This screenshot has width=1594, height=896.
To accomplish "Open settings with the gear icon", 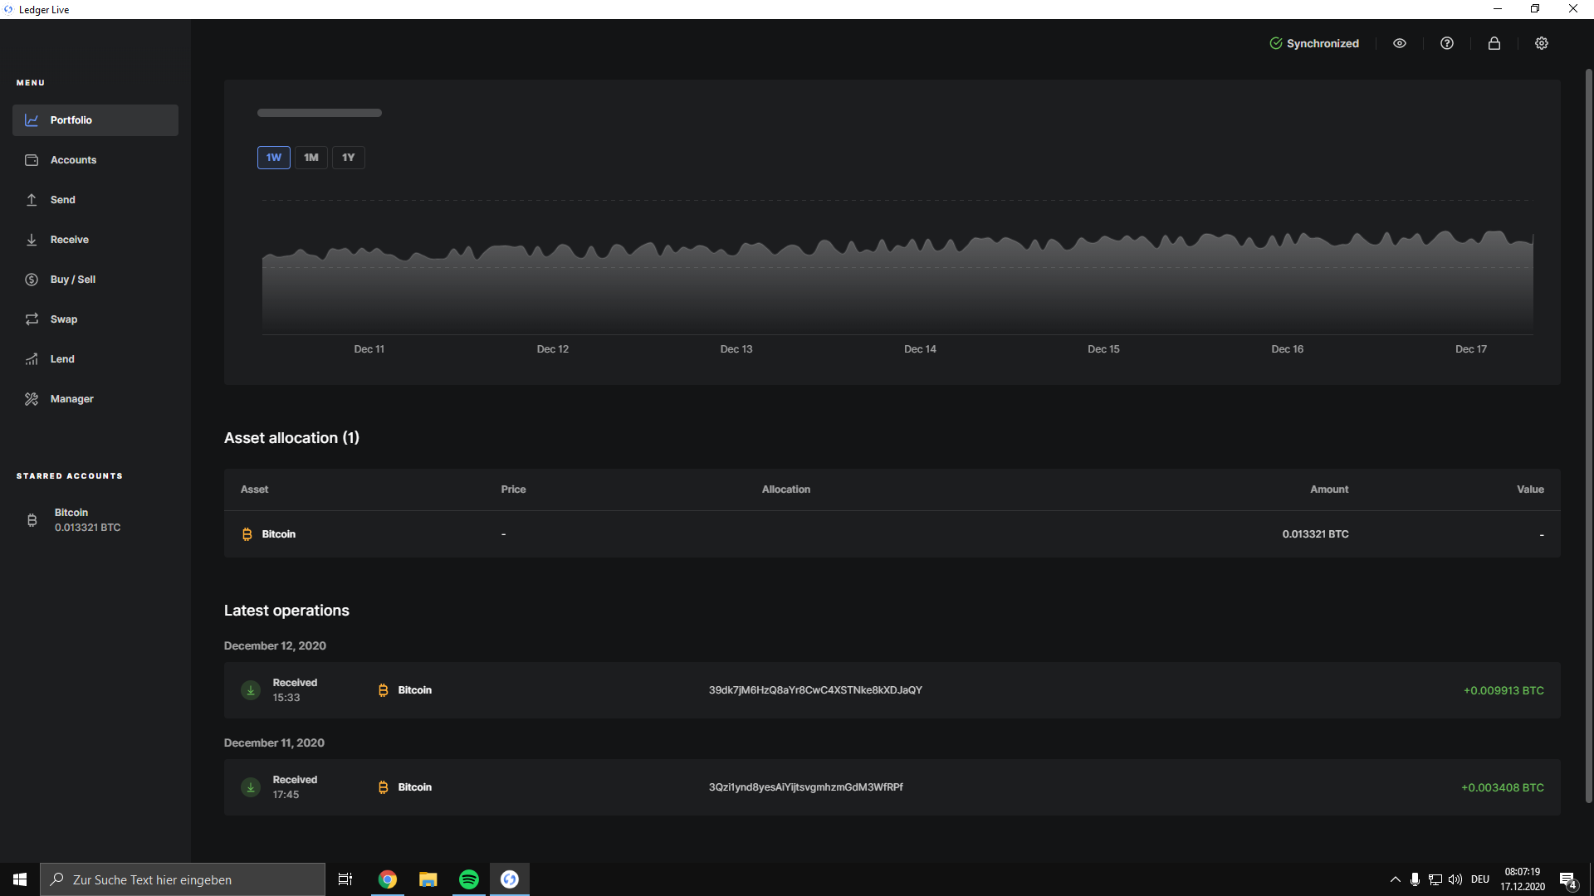I will pyautogui.click(x=1542, y=43).
